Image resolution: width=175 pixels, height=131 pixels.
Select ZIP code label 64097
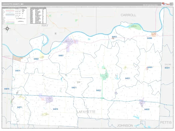pos(36,59)
